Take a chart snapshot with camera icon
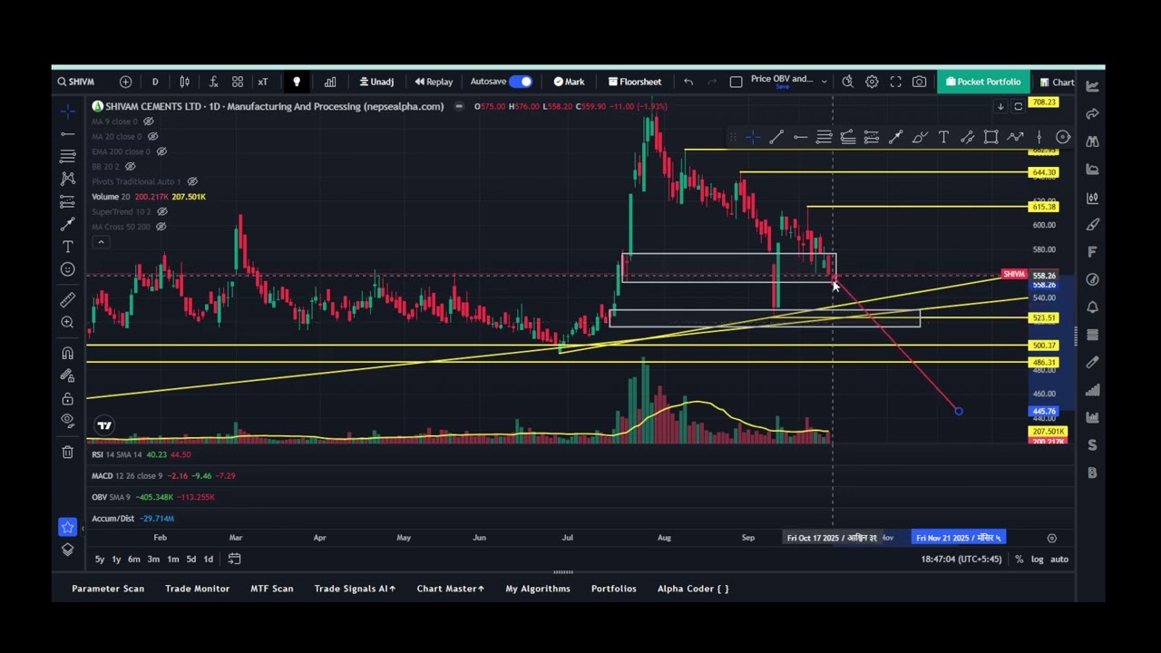This screenshot has width=1161, height=653. (x=919, y=82)
